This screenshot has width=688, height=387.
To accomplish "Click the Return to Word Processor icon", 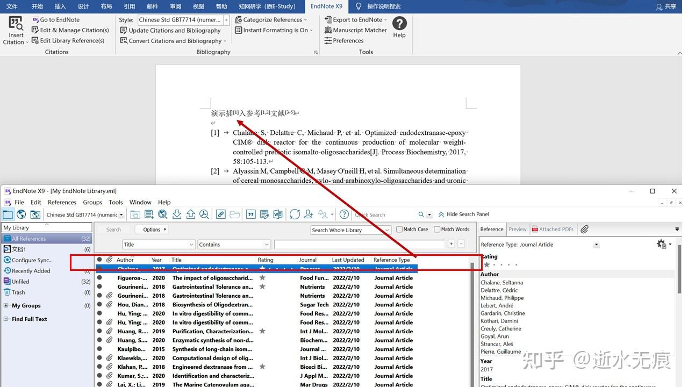I will (x=278, y=214).
